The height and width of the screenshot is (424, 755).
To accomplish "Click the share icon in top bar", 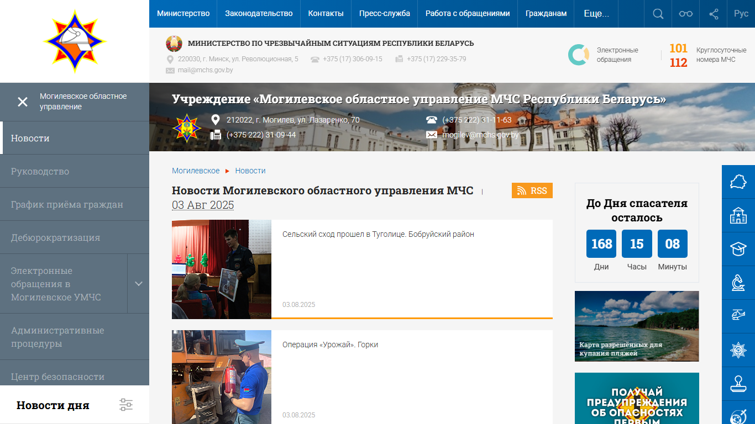I will (714, 14).
